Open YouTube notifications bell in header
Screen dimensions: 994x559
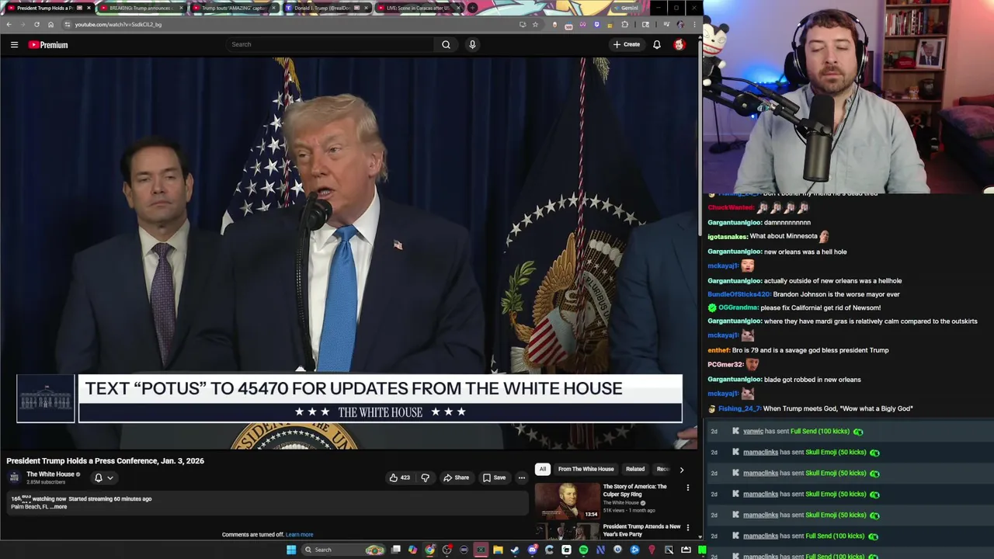pyautogui.click(x=657, y=44)
